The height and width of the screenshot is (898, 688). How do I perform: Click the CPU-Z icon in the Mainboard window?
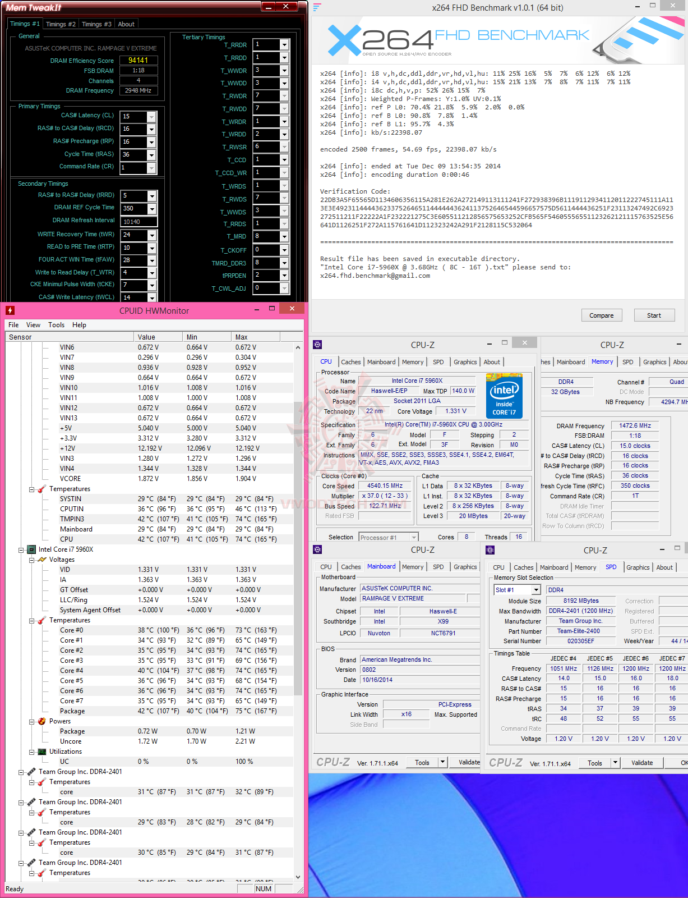pos(317,549)
